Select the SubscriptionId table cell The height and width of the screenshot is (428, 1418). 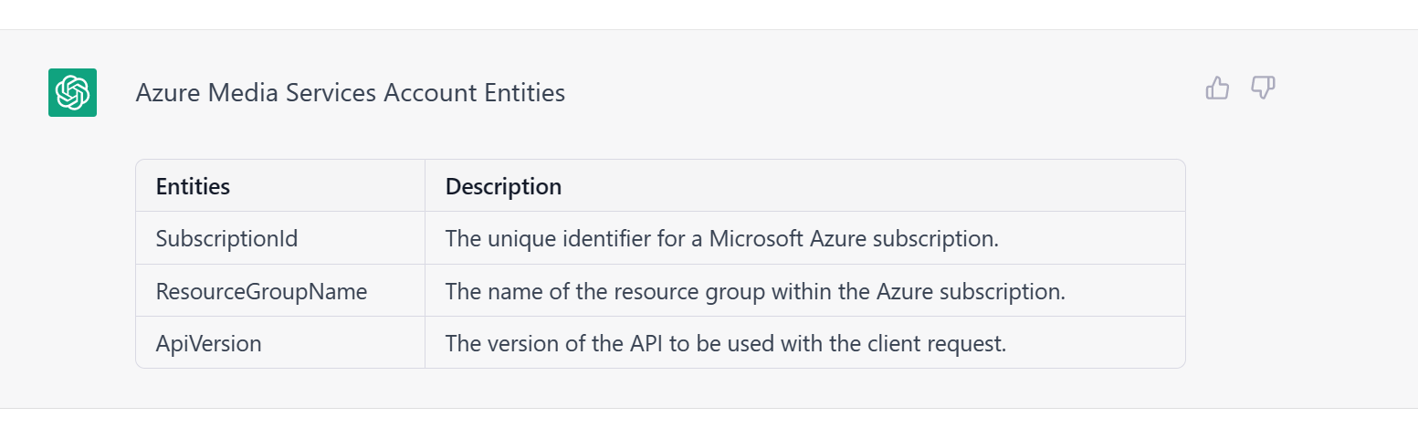(x=280, y=238)
